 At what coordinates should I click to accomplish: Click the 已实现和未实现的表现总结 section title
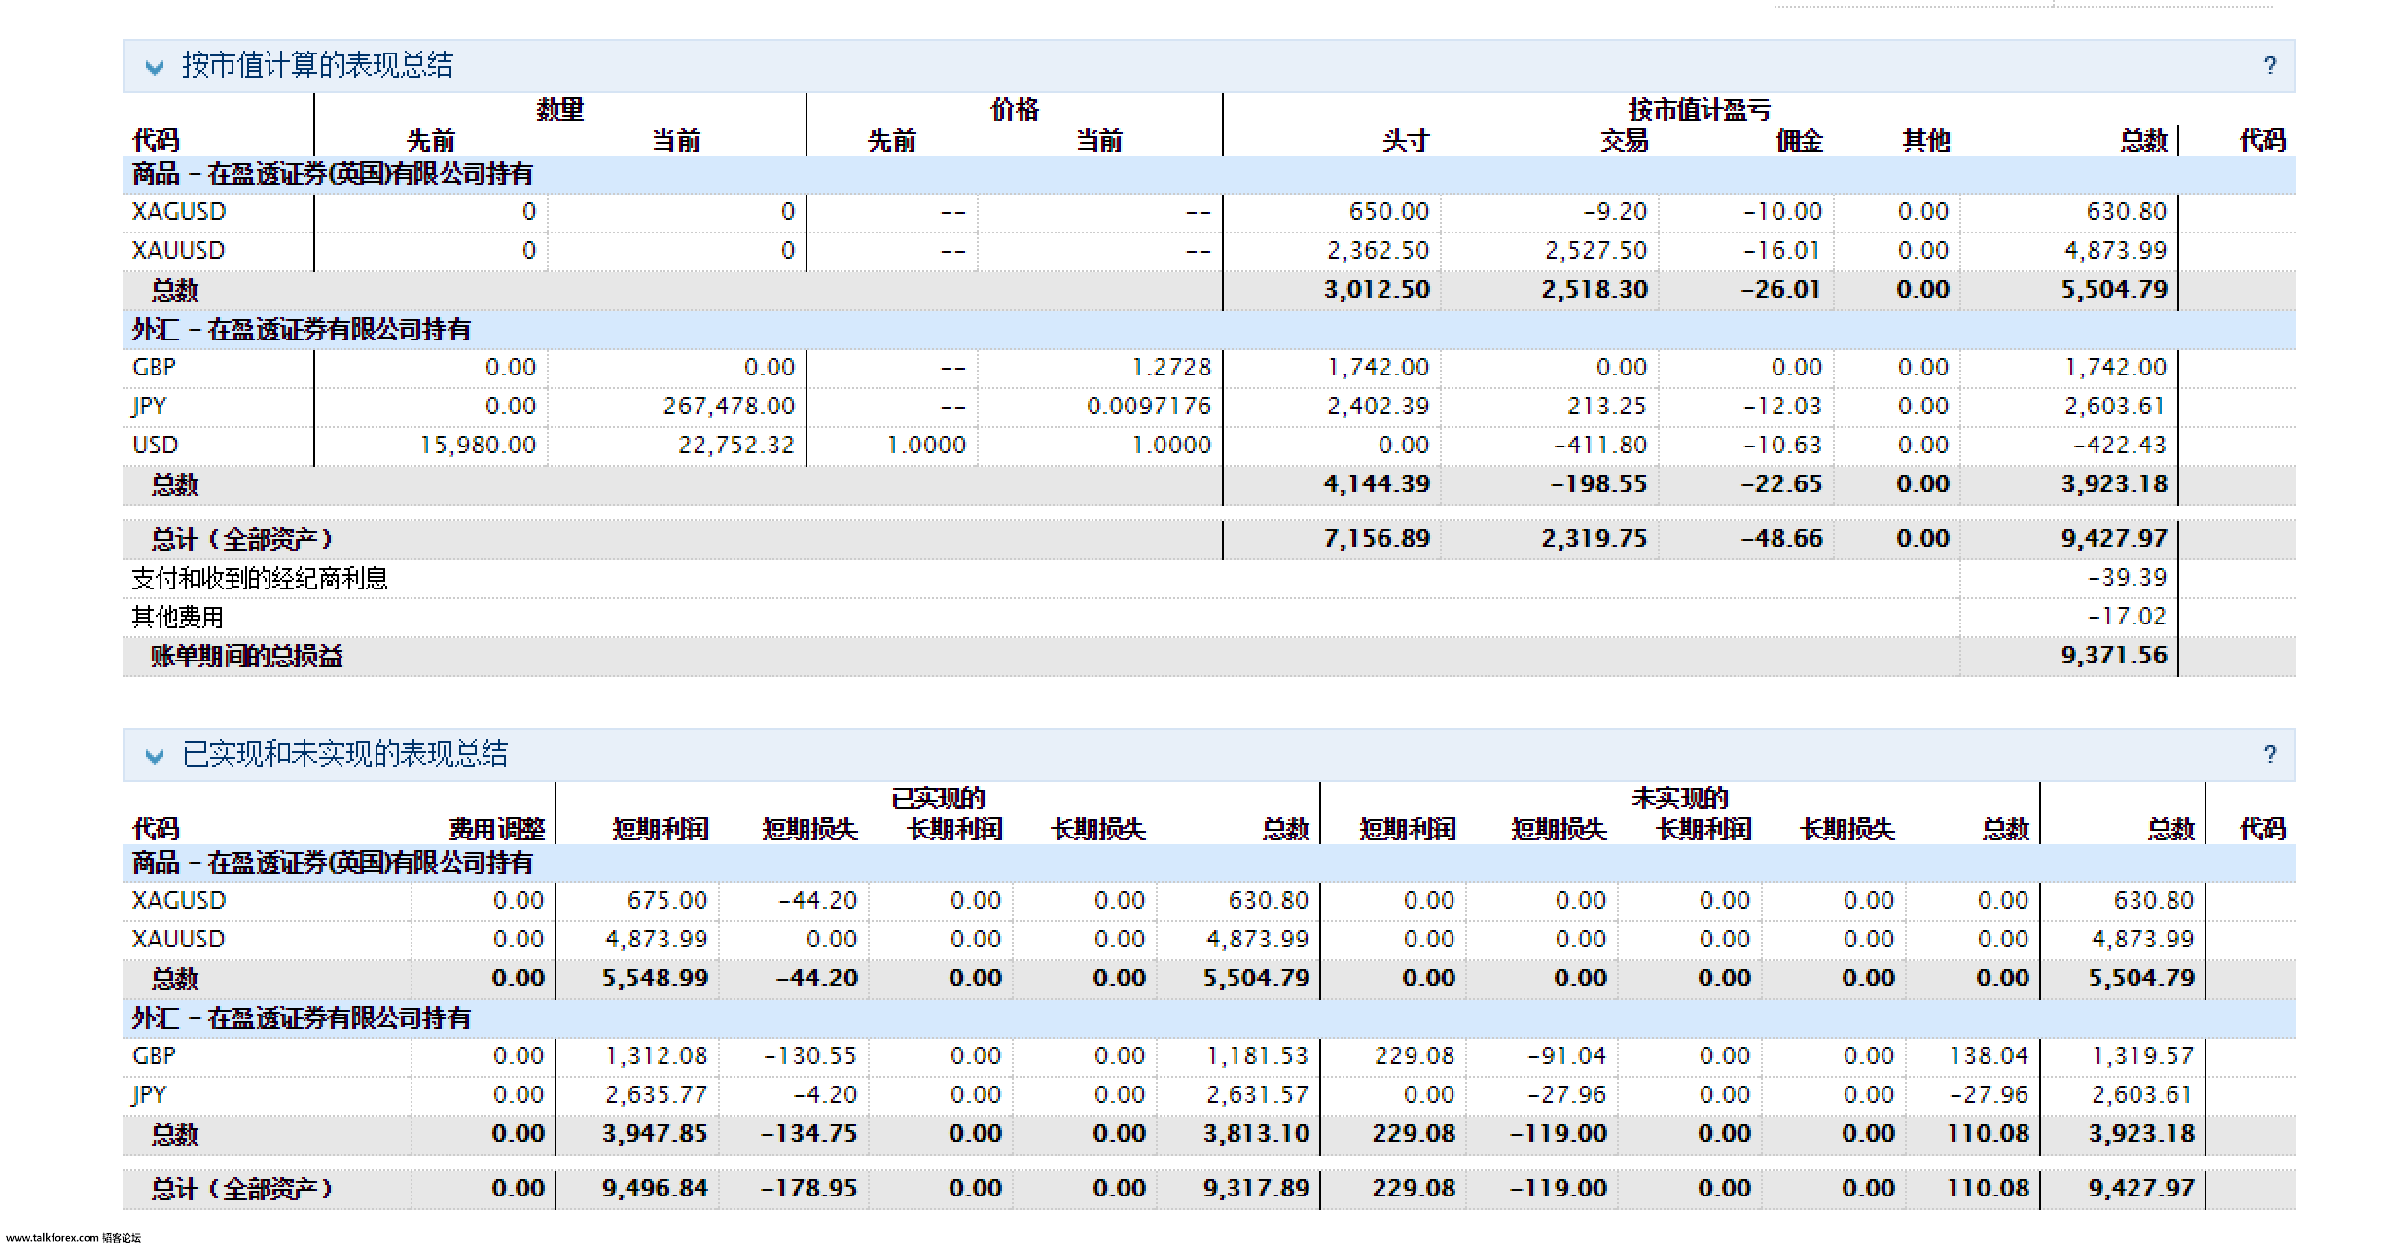click(x=344, y=754)
